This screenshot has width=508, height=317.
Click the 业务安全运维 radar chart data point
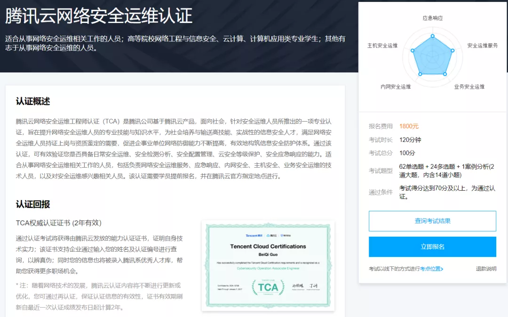coord(445,74)
